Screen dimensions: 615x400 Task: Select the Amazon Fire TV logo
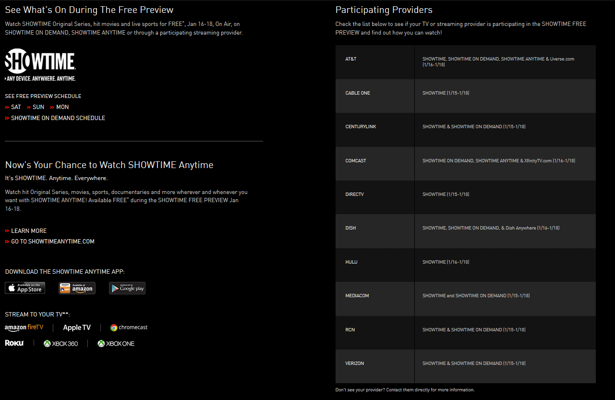24,327
